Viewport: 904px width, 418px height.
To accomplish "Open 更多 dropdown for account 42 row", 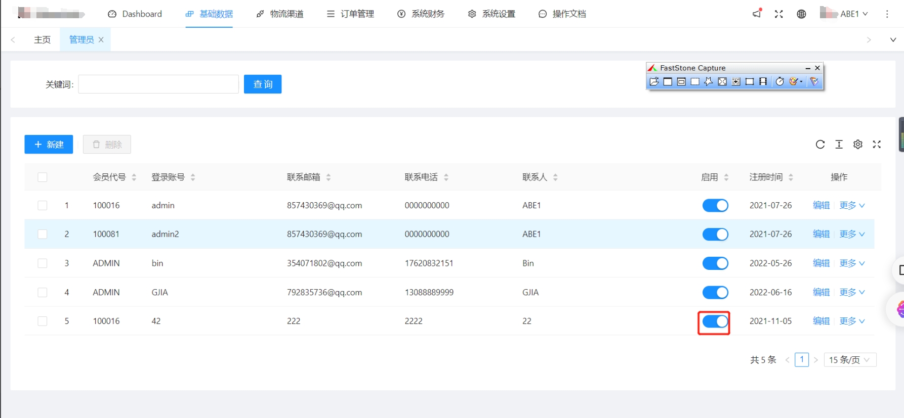I will coord(852,321).
